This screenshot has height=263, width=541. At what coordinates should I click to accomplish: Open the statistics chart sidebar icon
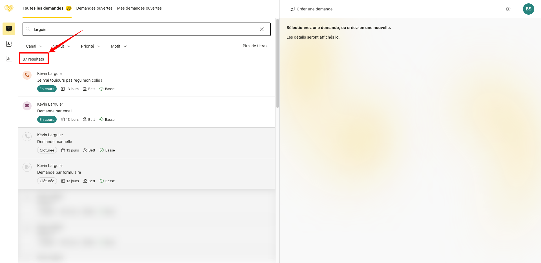click(9, 59)
